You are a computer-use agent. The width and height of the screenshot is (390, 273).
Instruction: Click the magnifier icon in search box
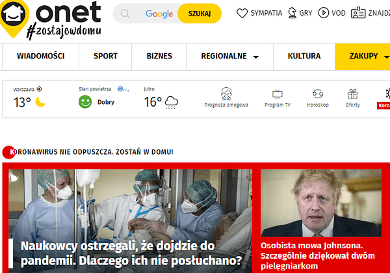(x=125, y=14)
